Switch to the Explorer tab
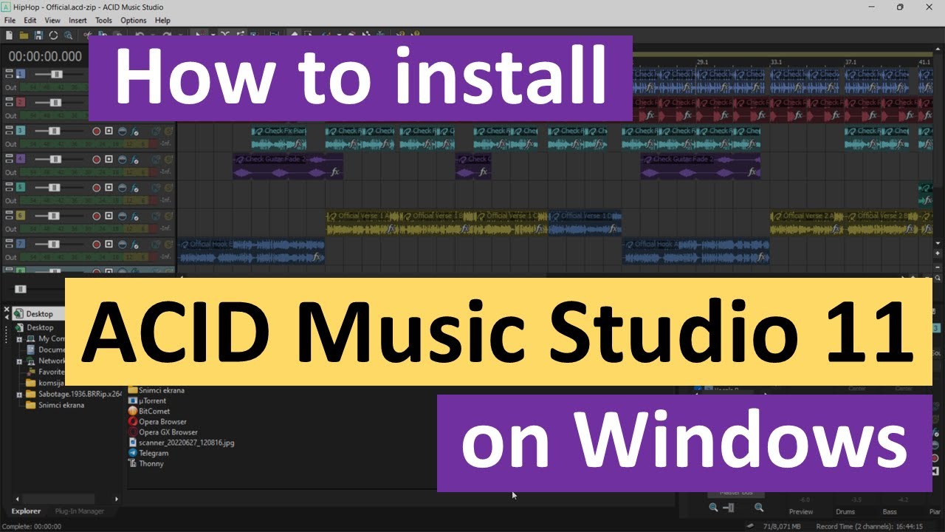The width and height of the screenshot is (945, 532). click(x=26, y=511)
